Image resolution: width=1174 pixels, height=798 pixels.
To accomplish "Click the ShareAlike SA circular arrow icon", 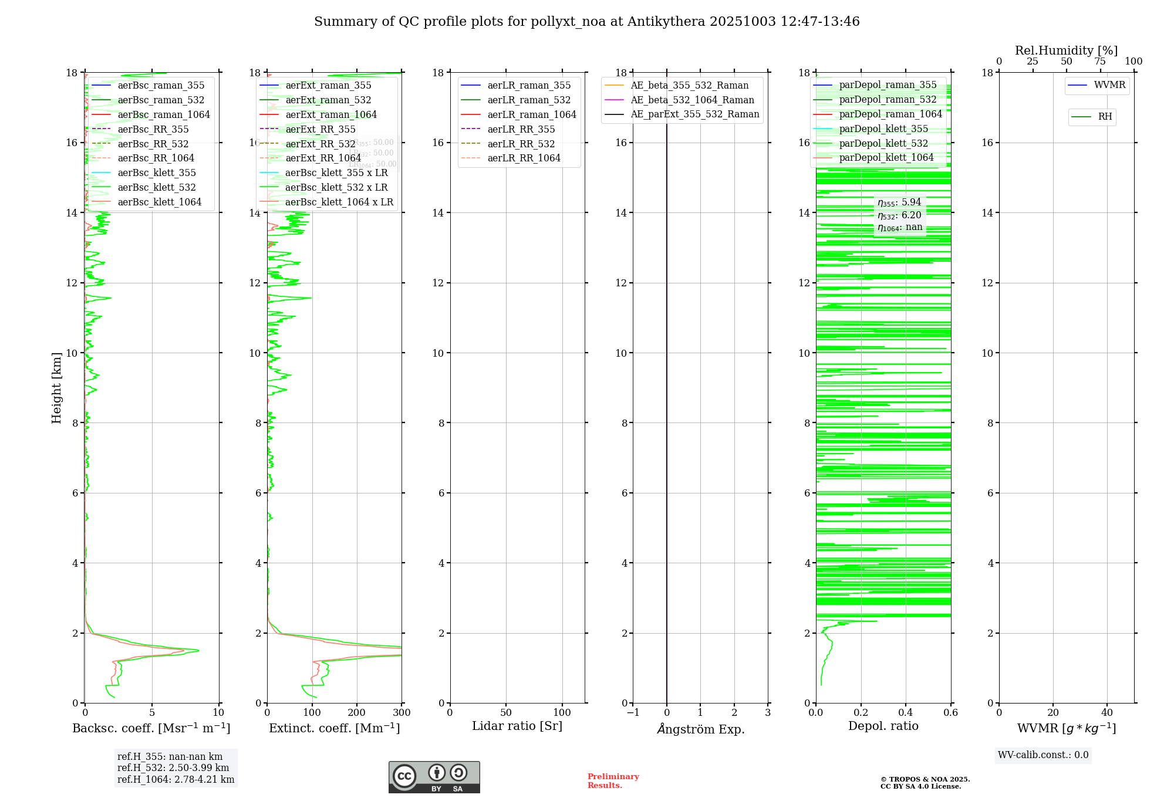I will pos(458,773).
